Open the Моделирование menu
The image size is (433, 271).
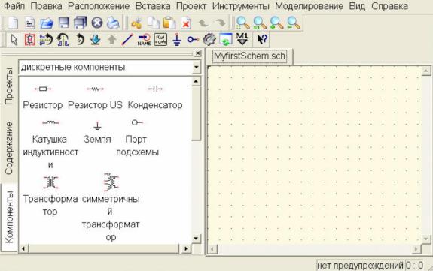click(309, 6)
